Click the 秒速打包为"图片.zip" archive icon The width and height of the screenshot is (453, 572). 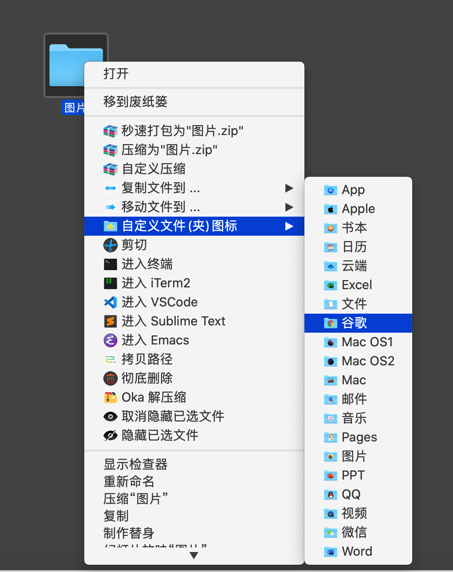pos(111,131)
